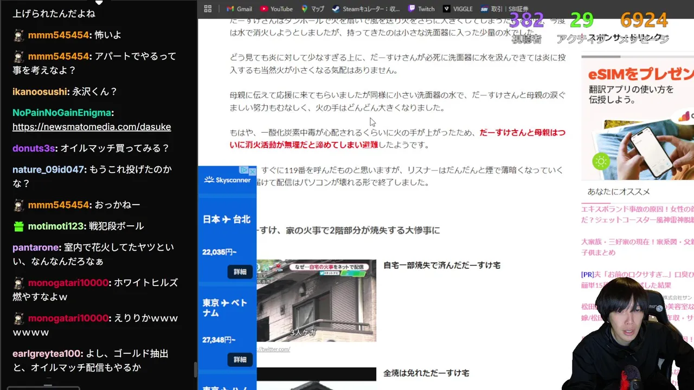Image resolution: width=694 pixels, height=390 pixels.
Task: Click the chat panel scrollbar thumb
Action: (195, 370)
